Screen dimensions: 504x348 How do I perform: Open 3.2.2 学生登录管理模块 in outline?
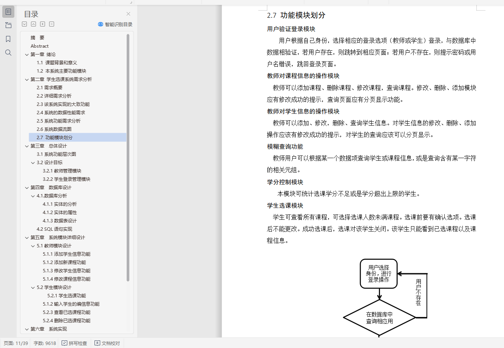tap(67, 179)
